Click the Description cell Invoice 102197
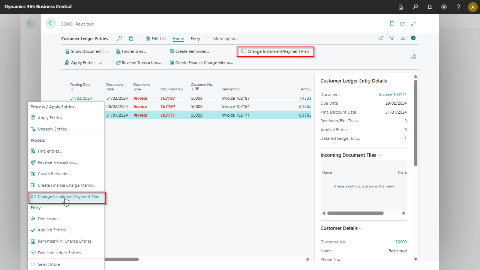 coord(235,98)
